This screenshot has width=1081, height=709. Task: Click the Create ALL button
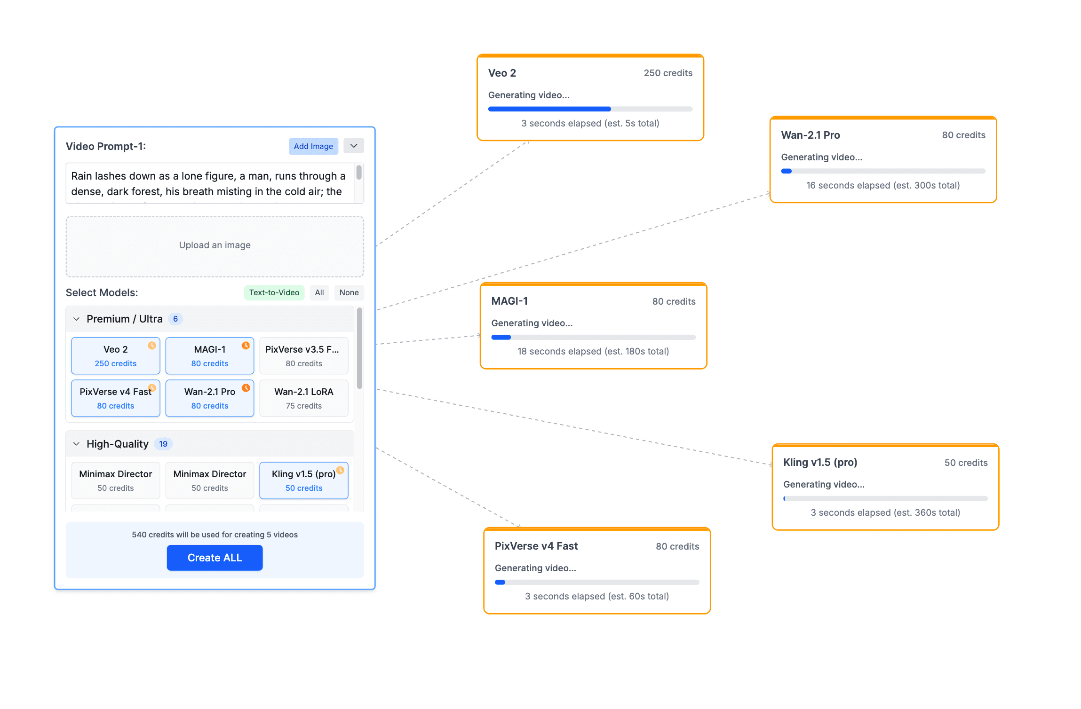pos(215,558)
